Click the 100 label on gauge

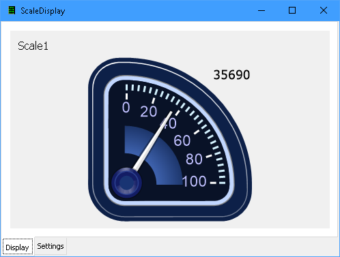tap(194, 181)
